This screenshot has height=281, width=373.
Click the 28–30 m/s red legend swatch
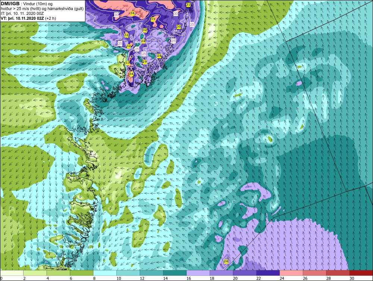pos(338,273)
